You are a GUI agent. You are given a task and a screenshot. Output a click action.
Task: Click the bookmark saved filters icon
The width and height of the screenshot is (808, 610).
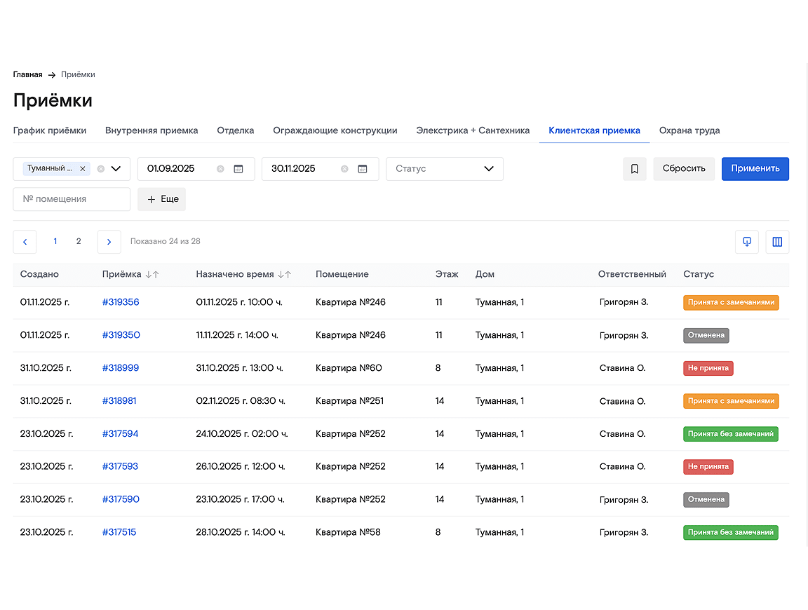(x=634, y=169)
